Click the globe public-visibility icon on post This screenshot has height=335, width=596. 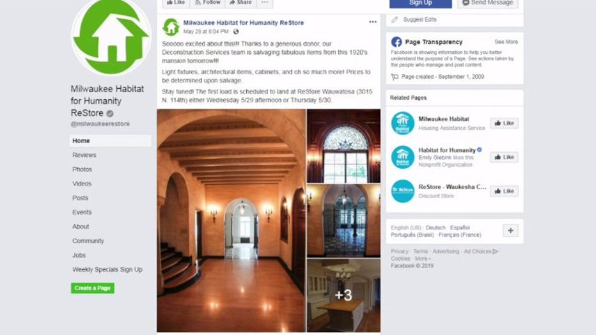click(x=236, y=31)
